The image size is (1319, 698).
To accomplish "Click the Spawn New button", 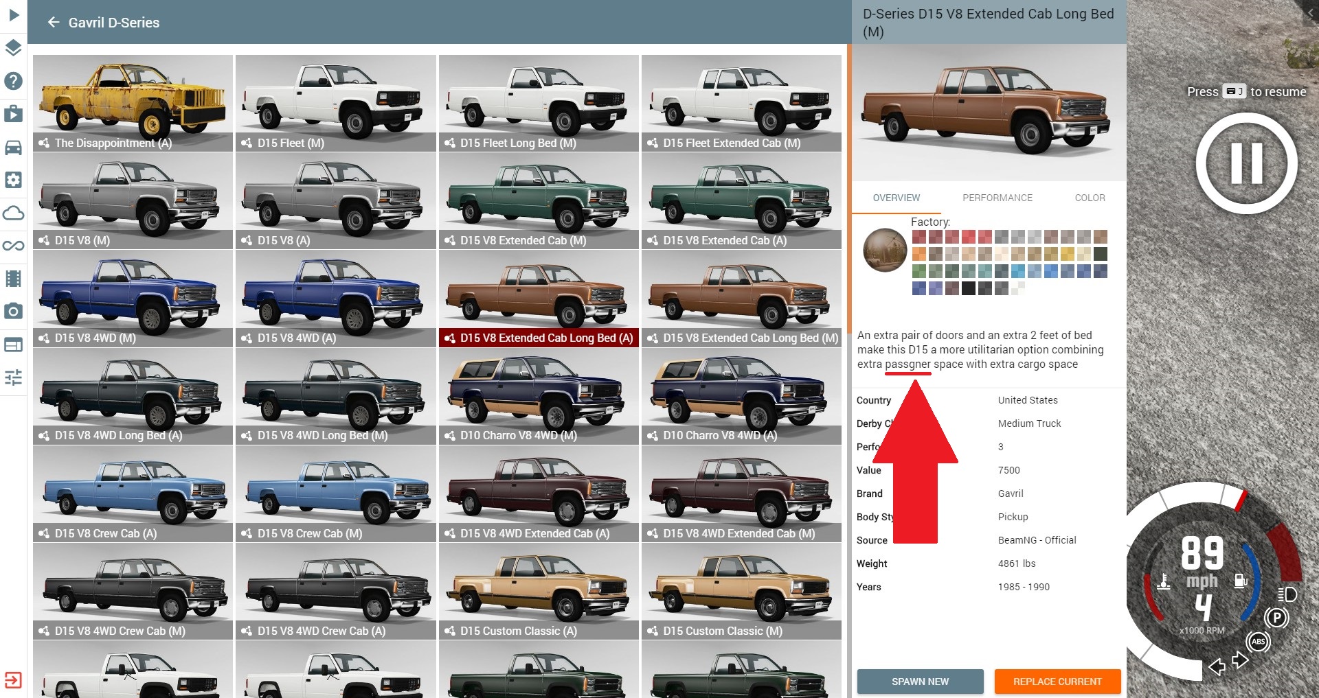I will [920, 682].
